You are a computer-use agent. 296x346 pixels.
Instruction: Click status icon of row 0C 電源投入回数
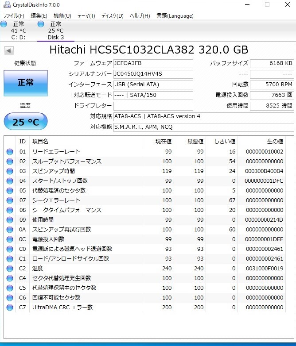10,239
